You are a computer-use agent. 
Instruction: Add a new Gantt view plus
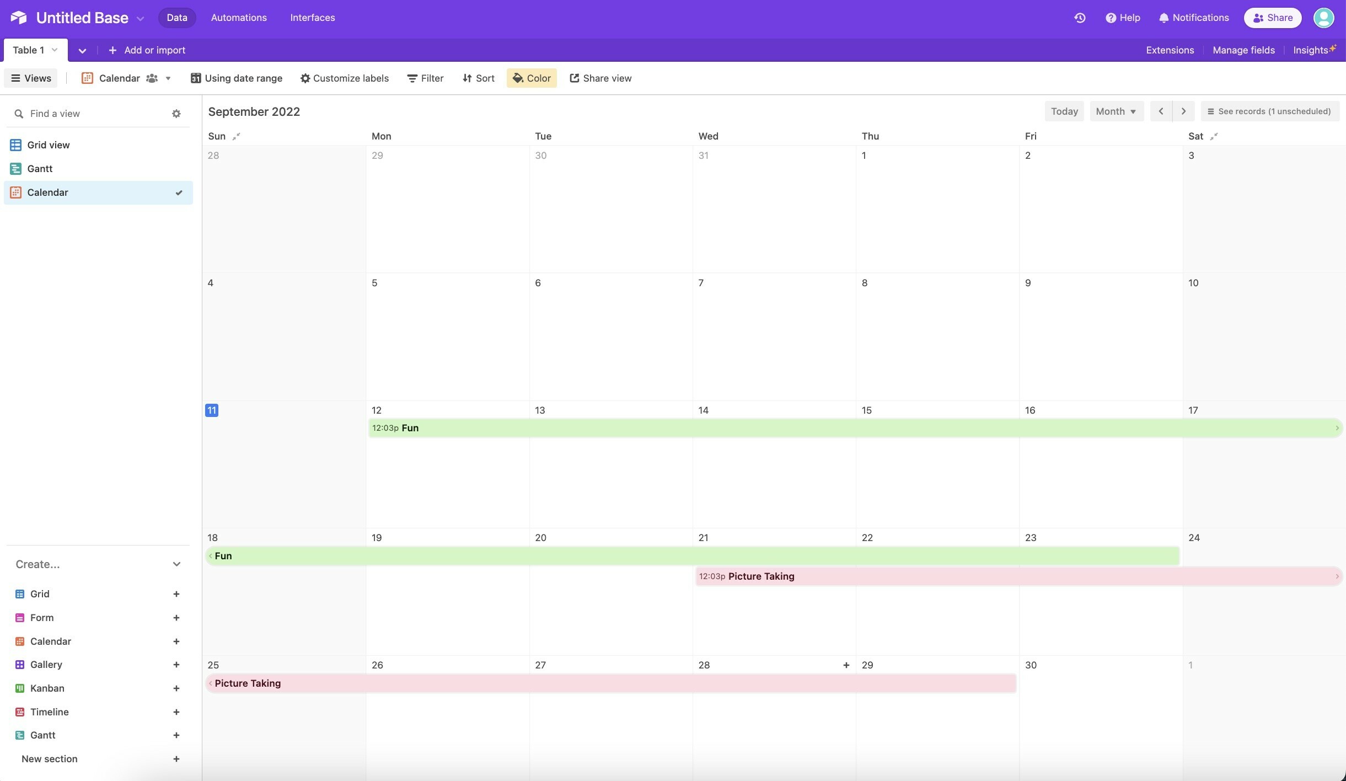176,735
